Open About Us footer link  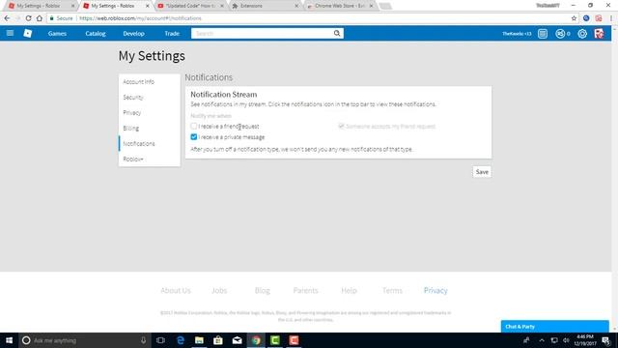tap(176, 290)
